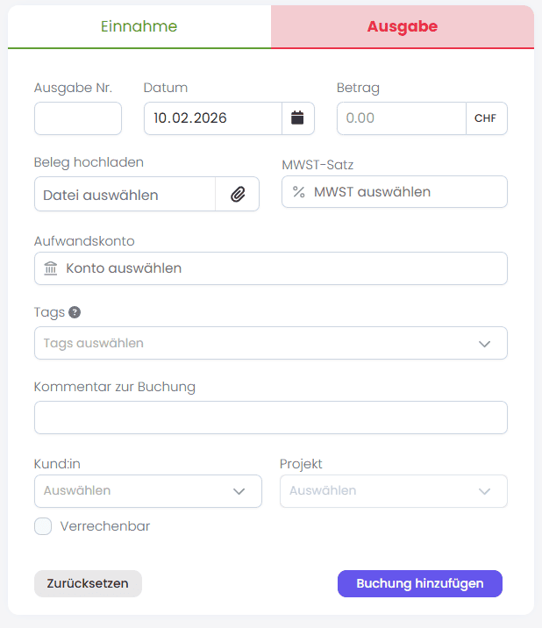Click the percent icon in MWST field
The image size is (542, 628).
tap(299, 192)
